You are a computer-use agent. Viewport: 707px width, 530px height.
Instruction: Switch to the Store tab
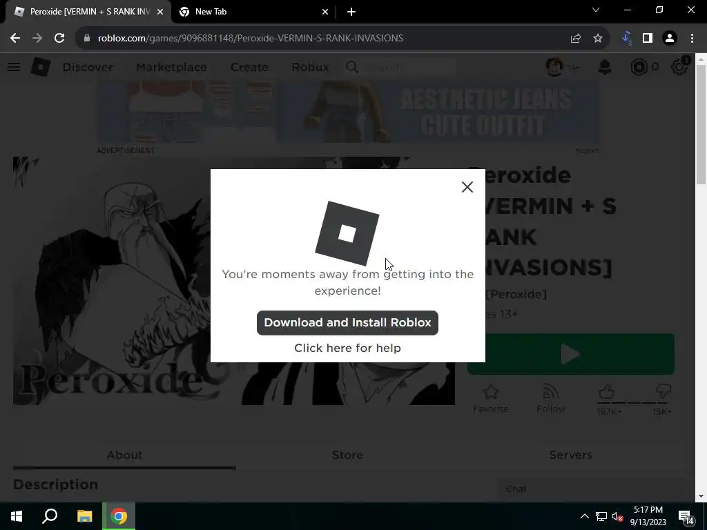(x=347, y=455)
